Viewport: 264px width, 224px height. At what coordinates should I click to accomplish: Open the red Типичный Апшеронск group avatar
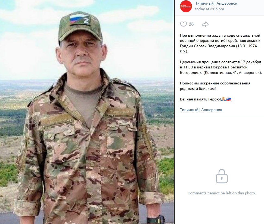pyautogui.click(x=186, y=6)
